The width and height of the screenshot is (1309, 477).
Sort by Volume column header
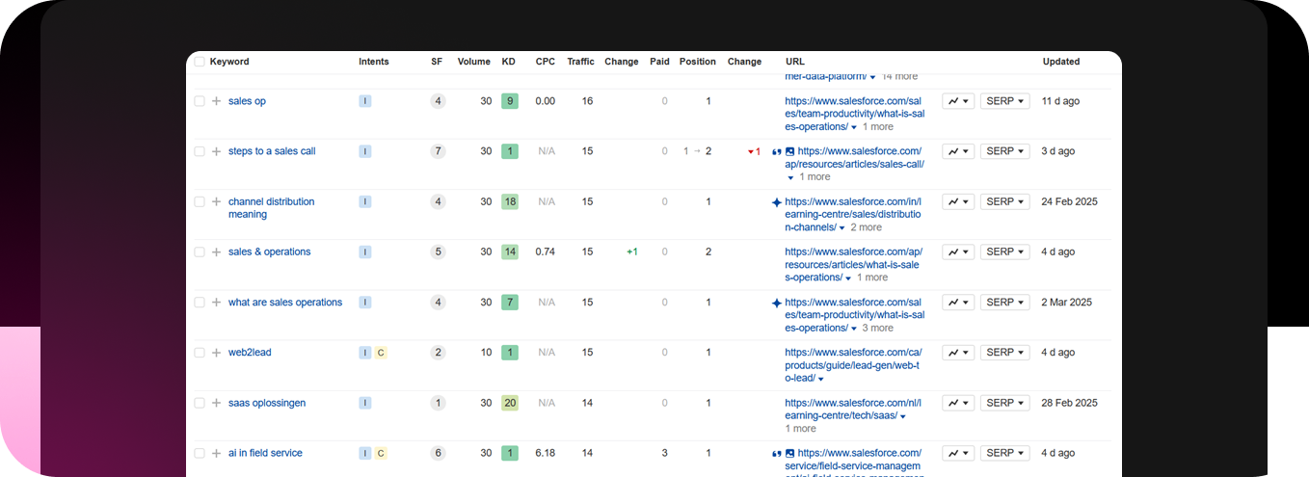click(x=473, y=62)
